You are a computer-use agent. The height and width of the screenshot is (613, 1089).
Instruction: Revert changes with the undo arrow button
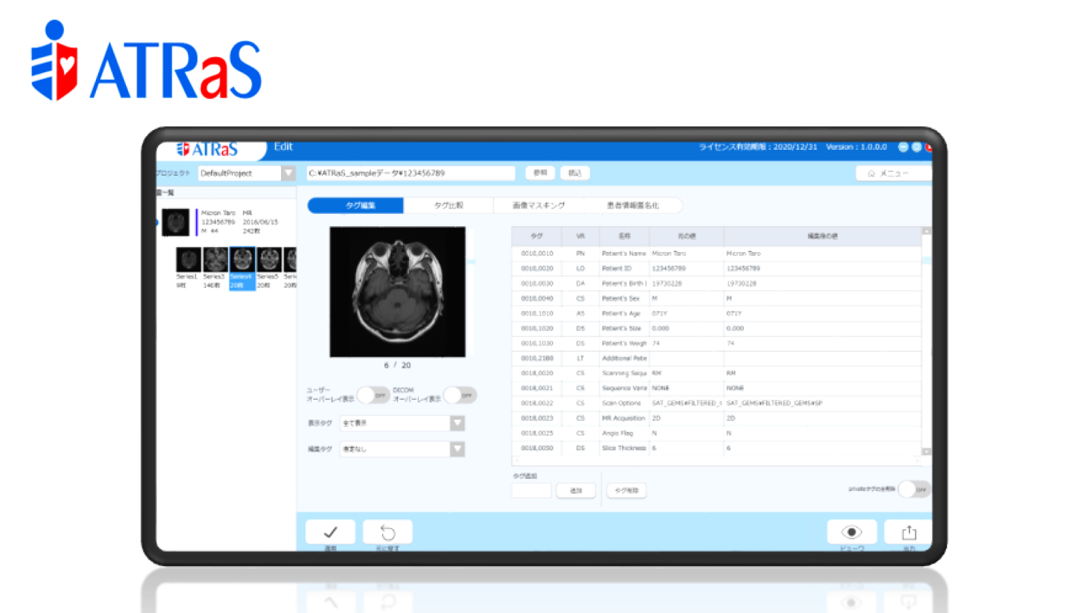pyautogui.click(x=387, y=532)
